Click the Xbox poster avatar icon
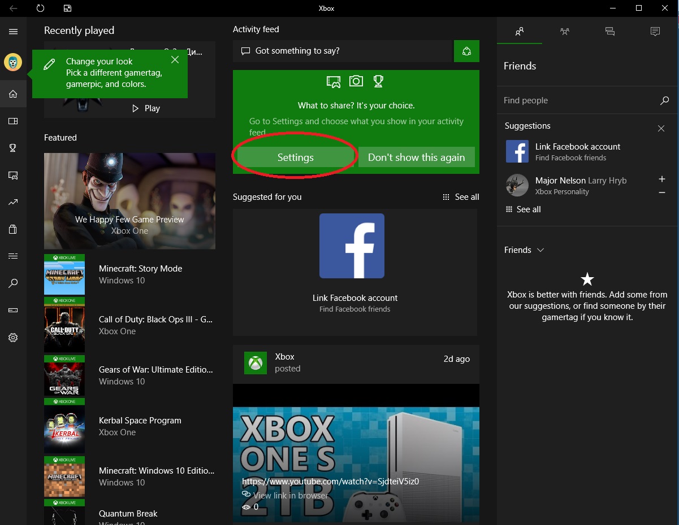Screen dimensions: 679x525 [255, 362]
